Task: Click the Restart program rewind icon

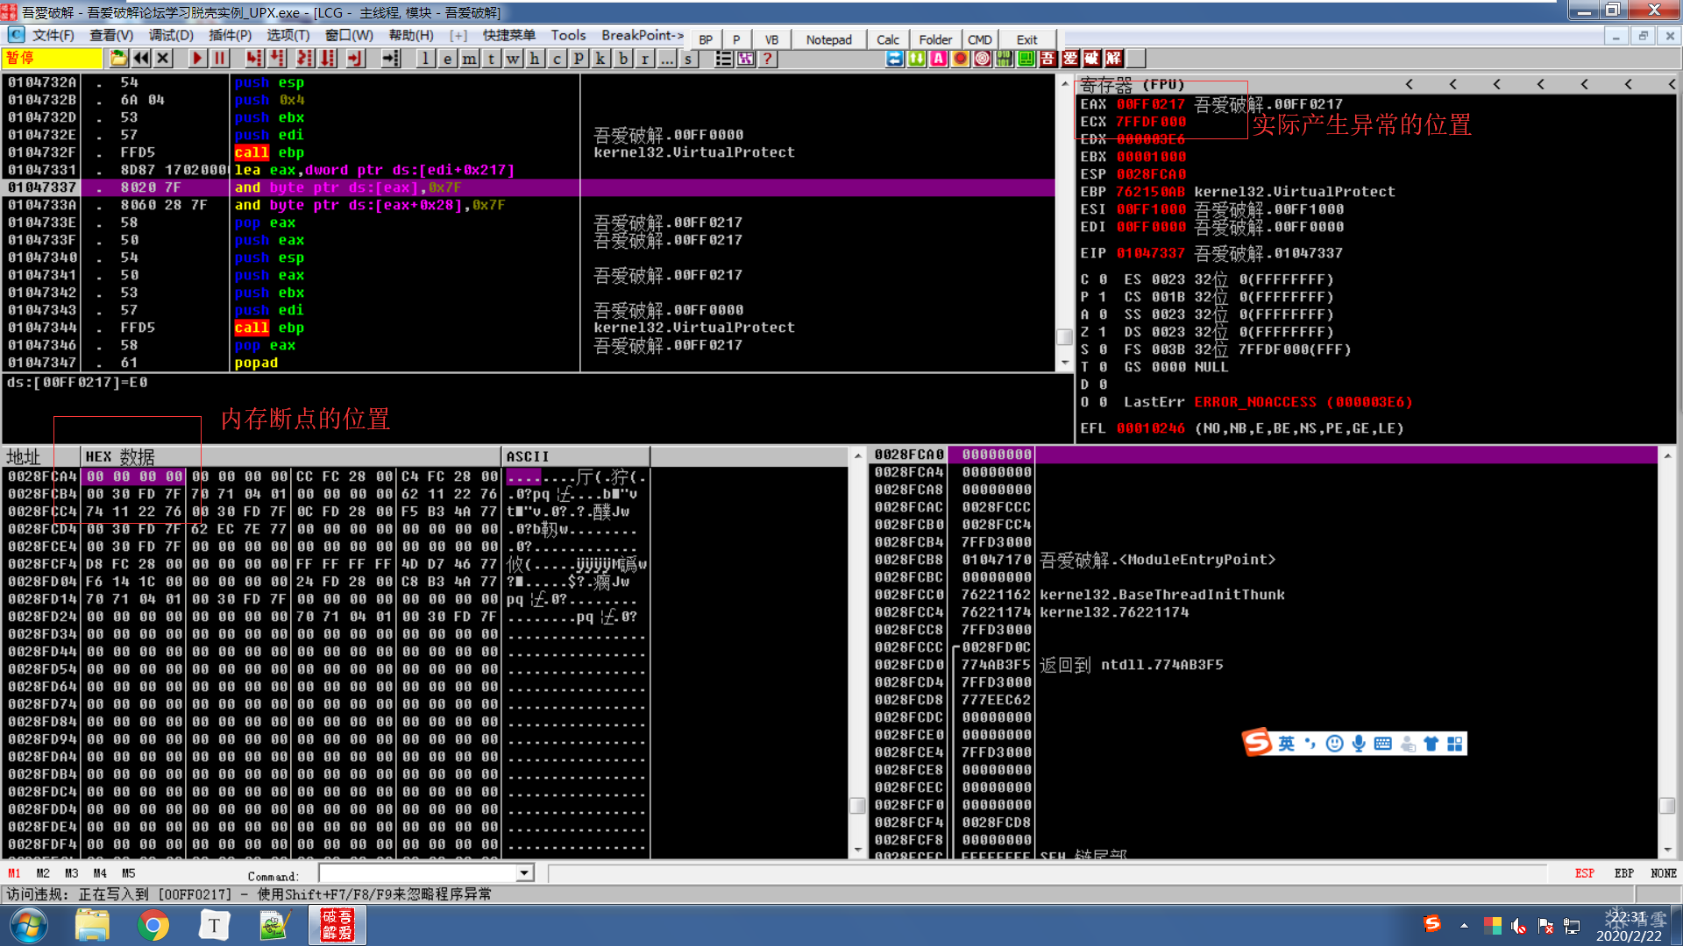Action: click(140, 59)
